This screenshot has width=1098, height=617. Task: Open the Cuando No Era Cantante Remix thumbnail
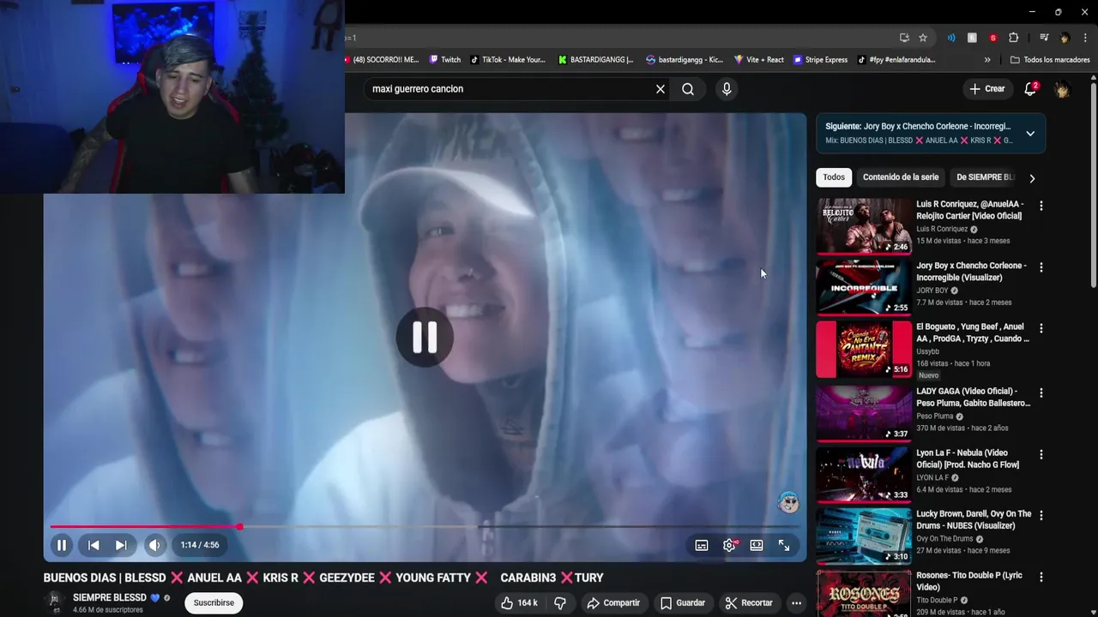(x=864, y=349)
